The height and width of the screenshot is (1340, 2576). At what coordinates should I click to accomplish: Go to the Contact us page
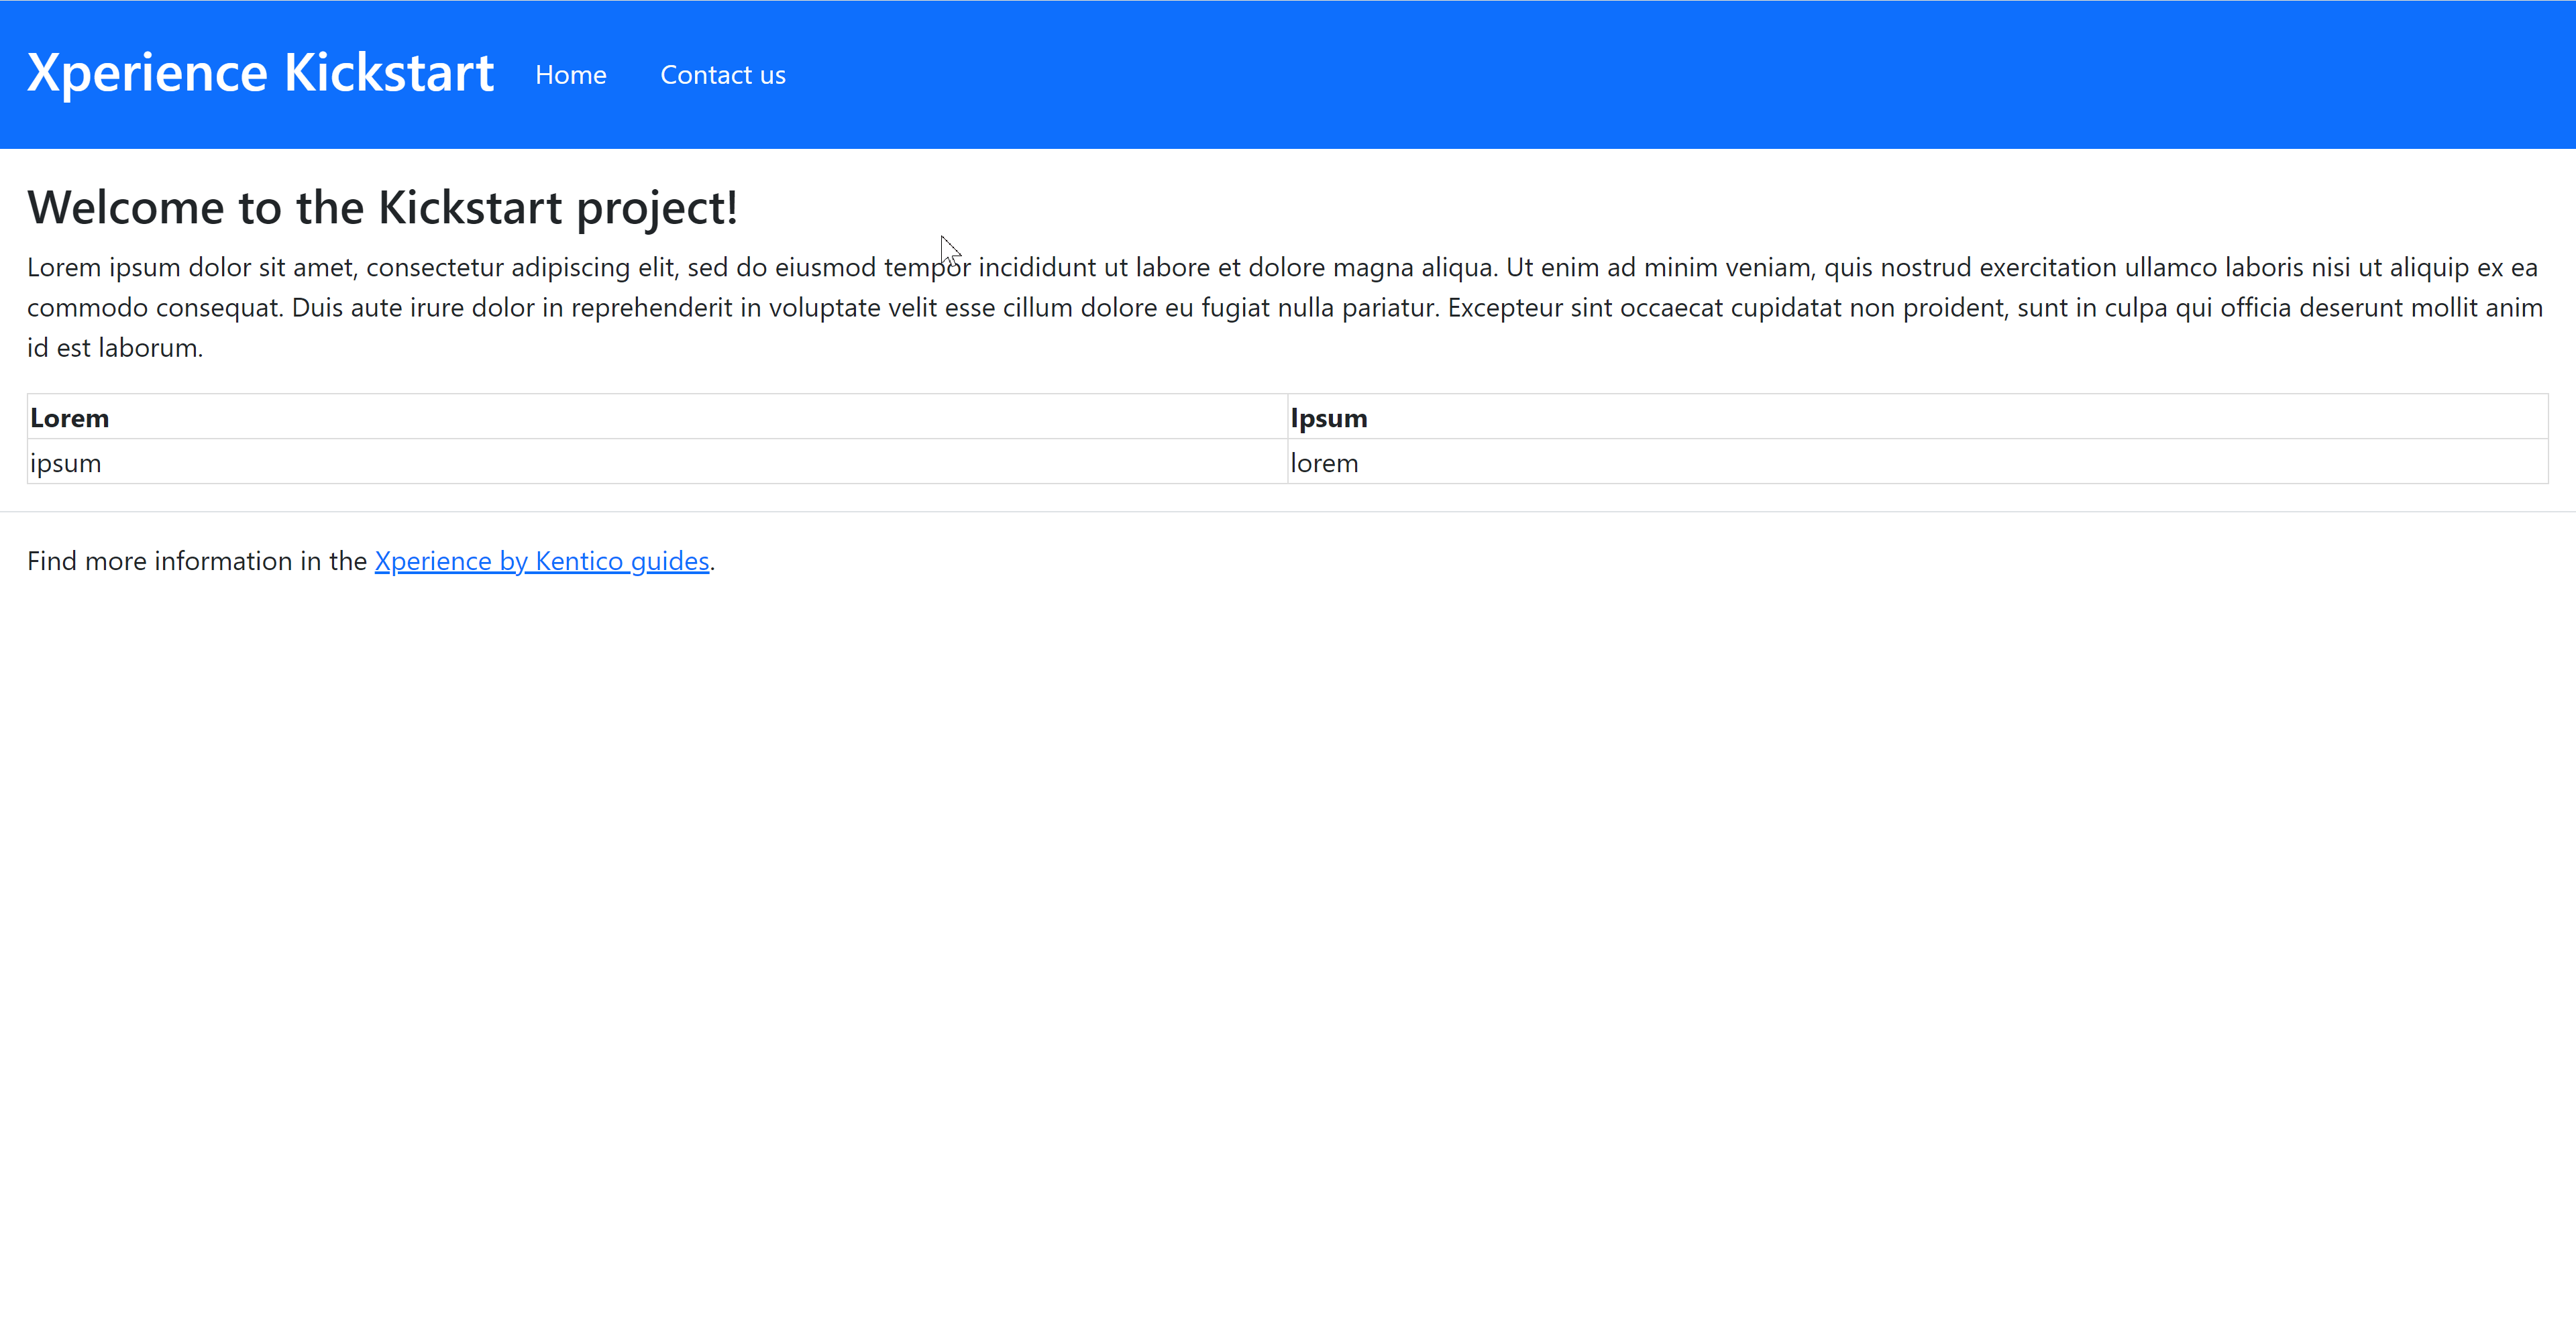[x=722, y=75]
